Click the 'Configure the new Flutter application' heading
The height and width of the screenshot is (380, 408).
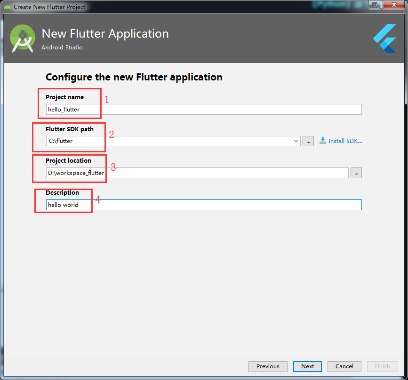click(134, 77)
